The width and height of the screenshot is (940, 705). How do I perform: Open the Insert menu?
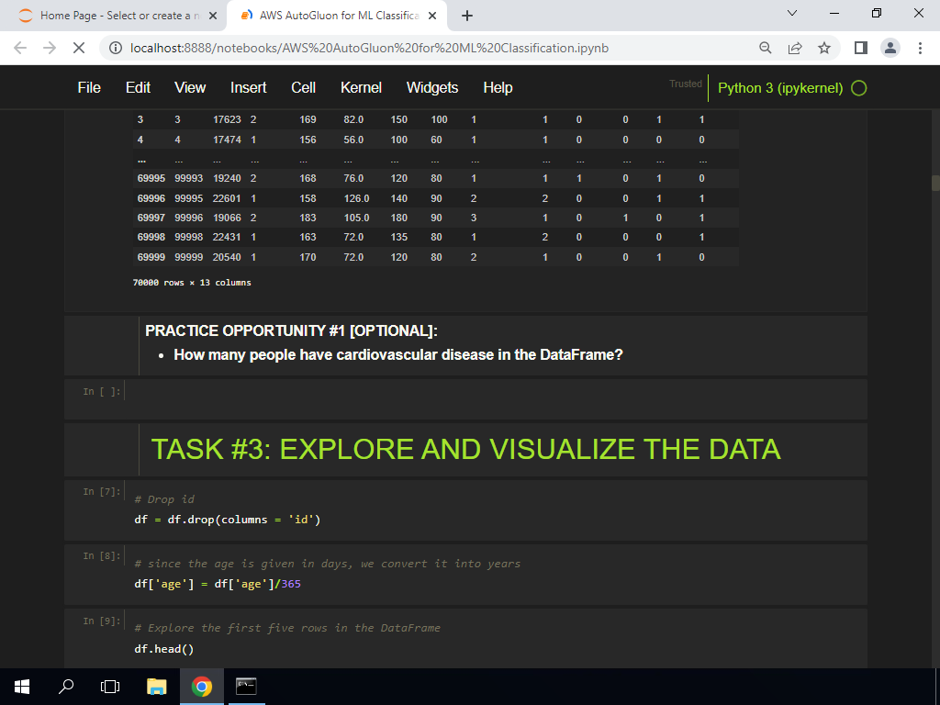[x=248, y=87]
